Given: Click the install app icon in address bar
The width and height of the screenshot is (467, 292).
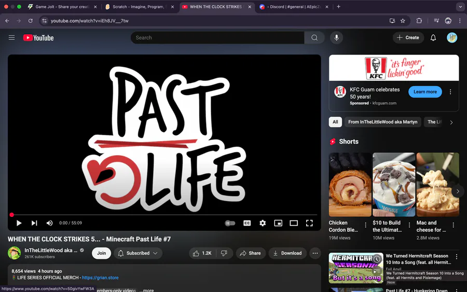Looking at the screenshot, I should (392, 21).
